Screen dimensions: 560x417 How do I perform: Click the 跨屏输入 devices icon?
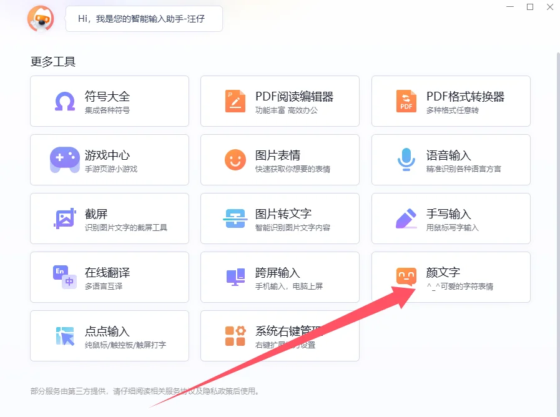(235, 277)
